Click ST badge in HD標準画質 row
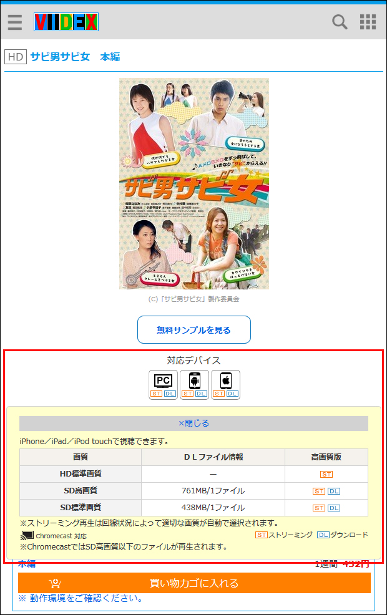 pyautogui.click(x=326, y=474)
